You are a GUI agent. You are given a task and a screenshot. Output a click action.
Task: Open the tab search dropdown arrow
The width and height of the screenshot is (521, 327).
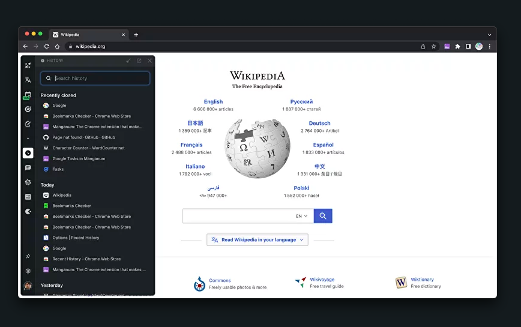[489, 35]
